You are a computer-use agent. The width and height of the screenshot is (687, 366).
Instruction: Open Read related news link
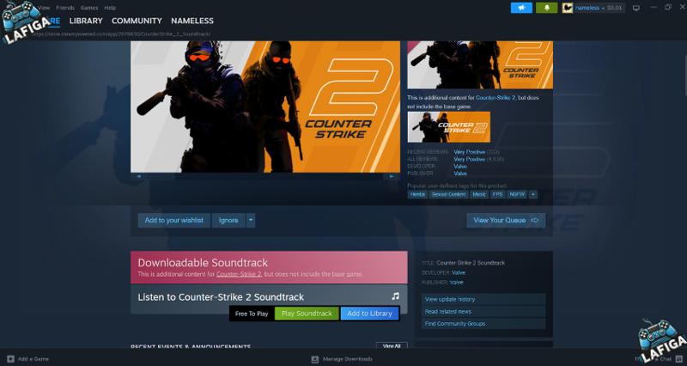pyautogui.click(x=483, y=311)
